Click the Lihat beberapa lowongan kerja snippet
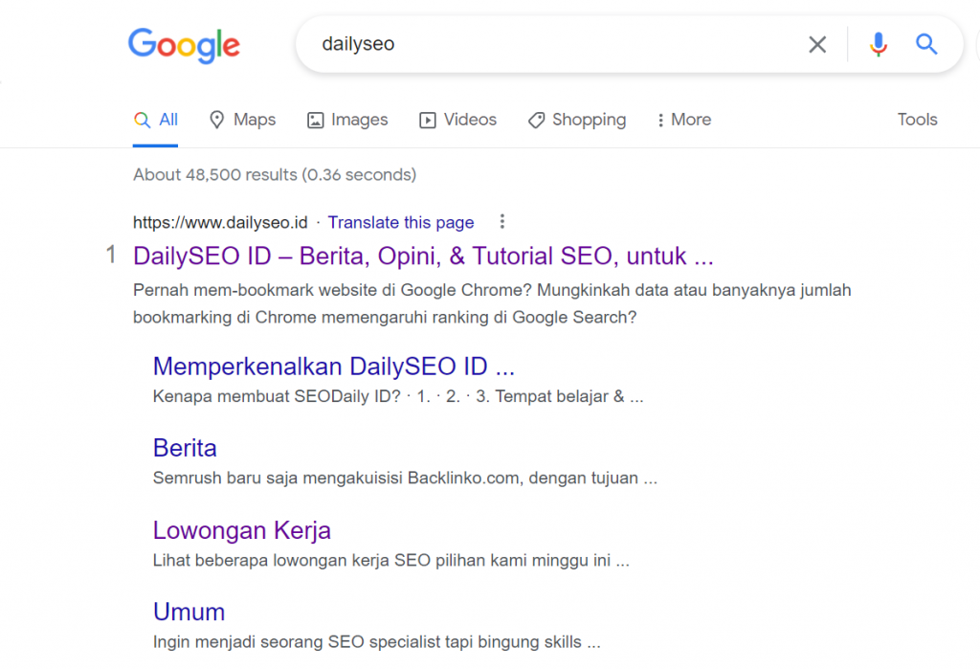Image resolution: width=980 pixels, height=669 pixels. point(391,560)
